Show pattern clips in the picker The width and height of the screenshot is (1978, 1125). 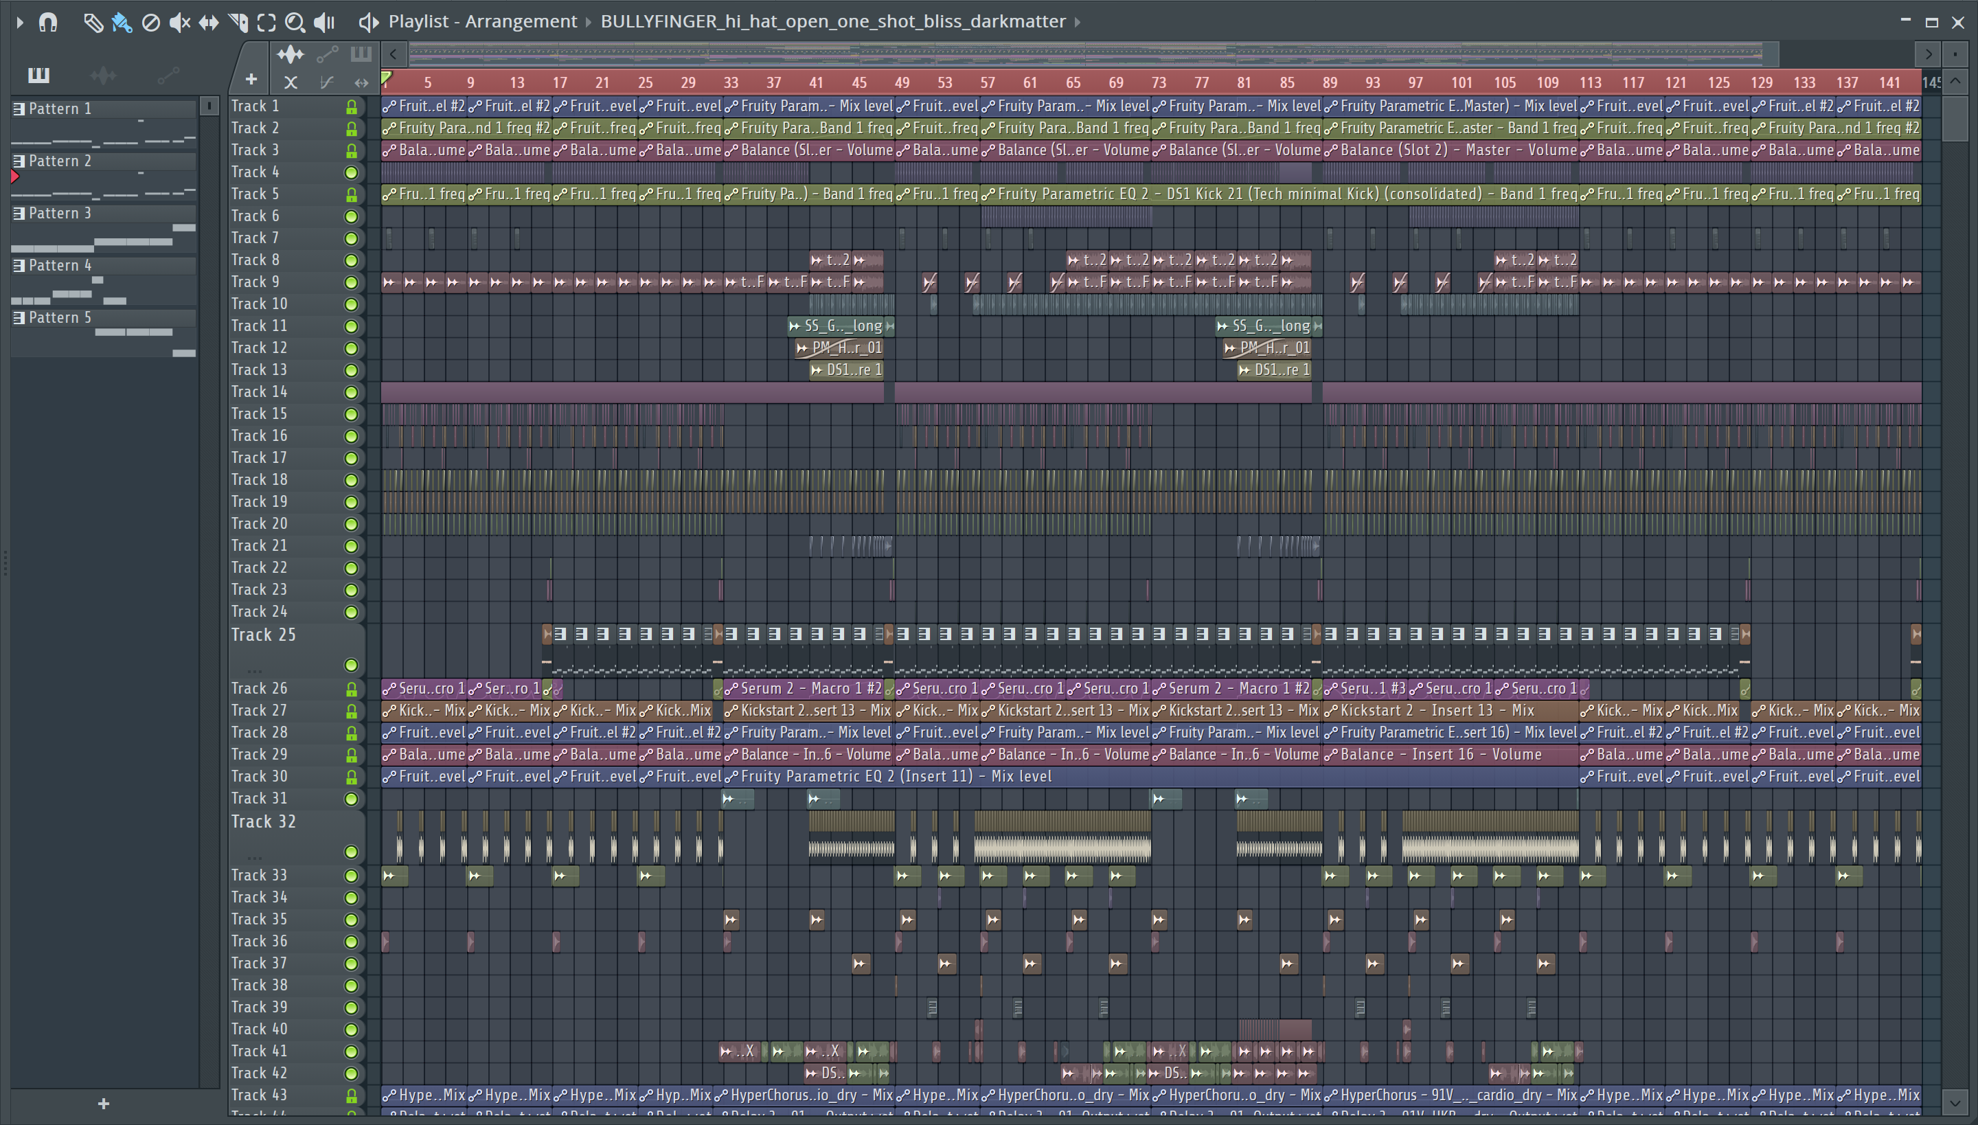pos(38,75)
